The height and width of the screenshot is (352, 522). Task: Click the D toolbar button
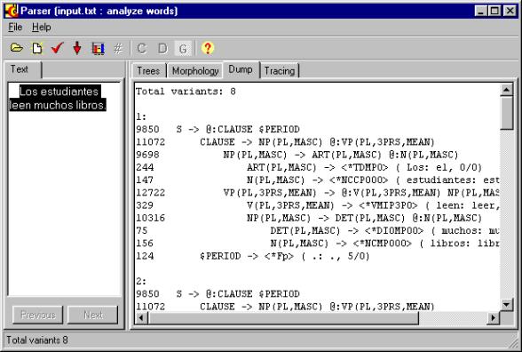(x=162, y=49)
